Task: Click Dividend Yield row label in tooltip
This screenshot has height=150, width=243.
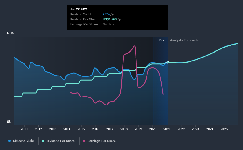Action: [80, 14]
